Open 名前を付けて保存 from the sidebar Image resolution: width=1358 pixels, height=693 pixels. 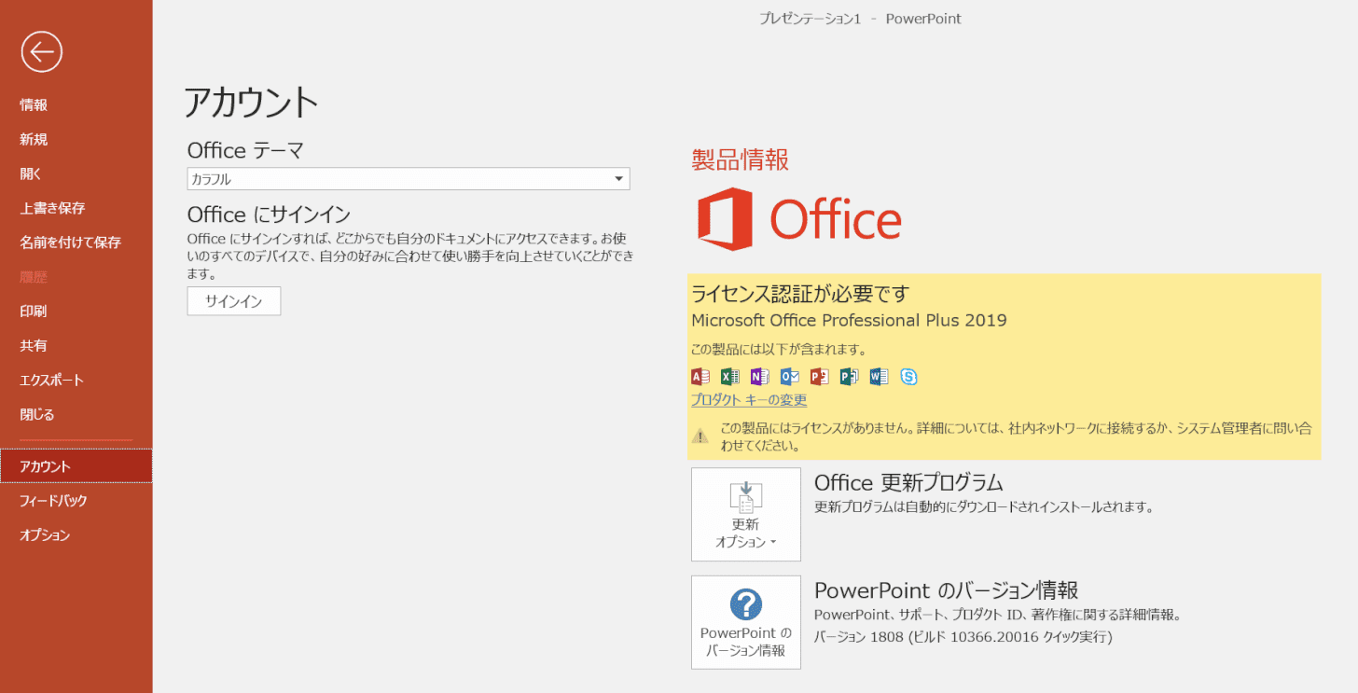(76, 243)
